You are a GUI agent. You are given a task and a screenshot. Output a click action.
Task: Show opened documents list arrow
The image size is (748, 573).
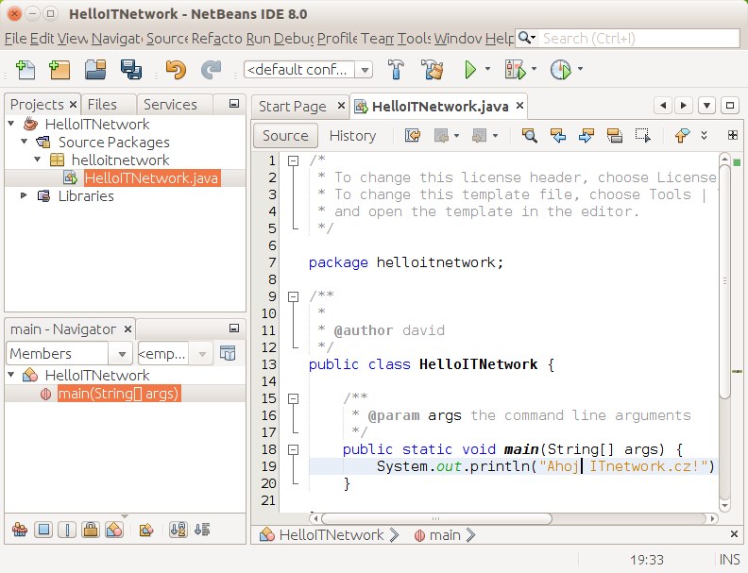(x=706, y=105)
